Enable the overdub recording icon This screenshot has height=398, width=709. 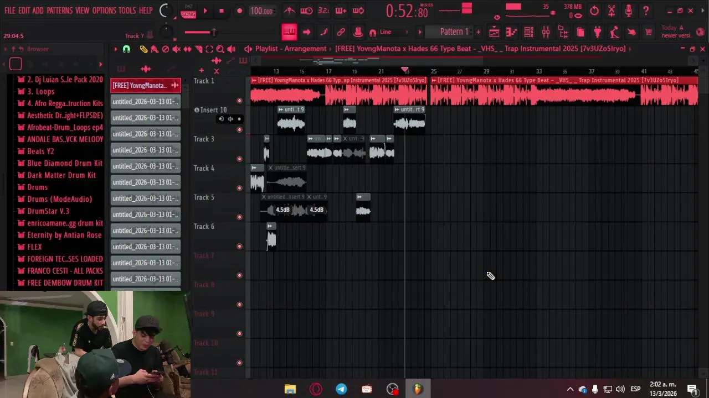pos(341,11)
